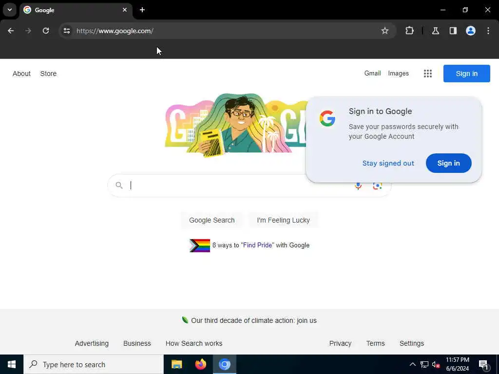
Task: Open File Explorer from taskbar
Action: pos(176,364)
